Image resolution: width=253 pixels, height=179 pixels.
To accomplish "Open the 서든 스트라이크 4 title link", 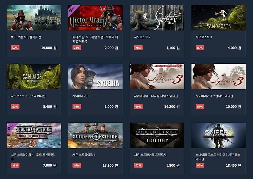I will (x=84, y=155).
